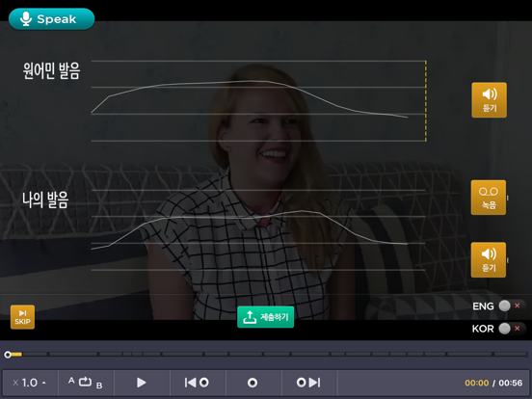The image size is (532, 399).
Task: Click my pronunciation pitch curve graph
Action: pyautogui.click(x=258, y=230)
